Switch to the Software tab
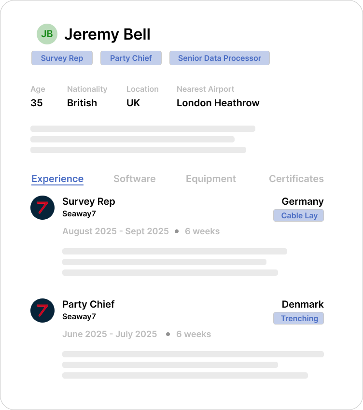This screenshot has width=363, height=410. [x=134, y=179]
